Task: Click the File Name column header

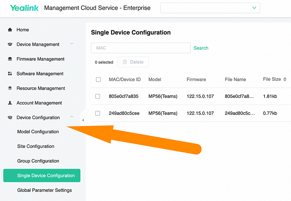Action: (235, 79)
